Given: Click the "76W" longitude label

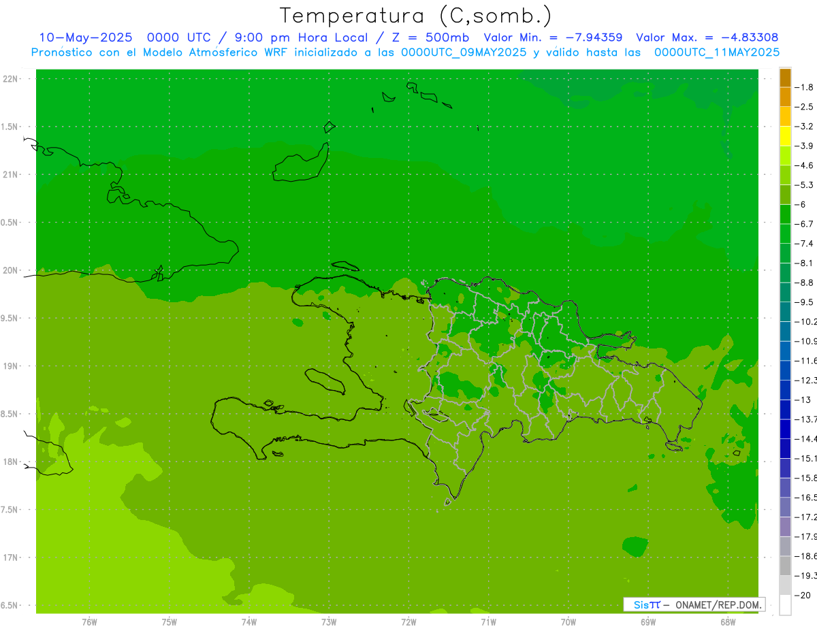Looking at the screenshot, I should 89,622.
